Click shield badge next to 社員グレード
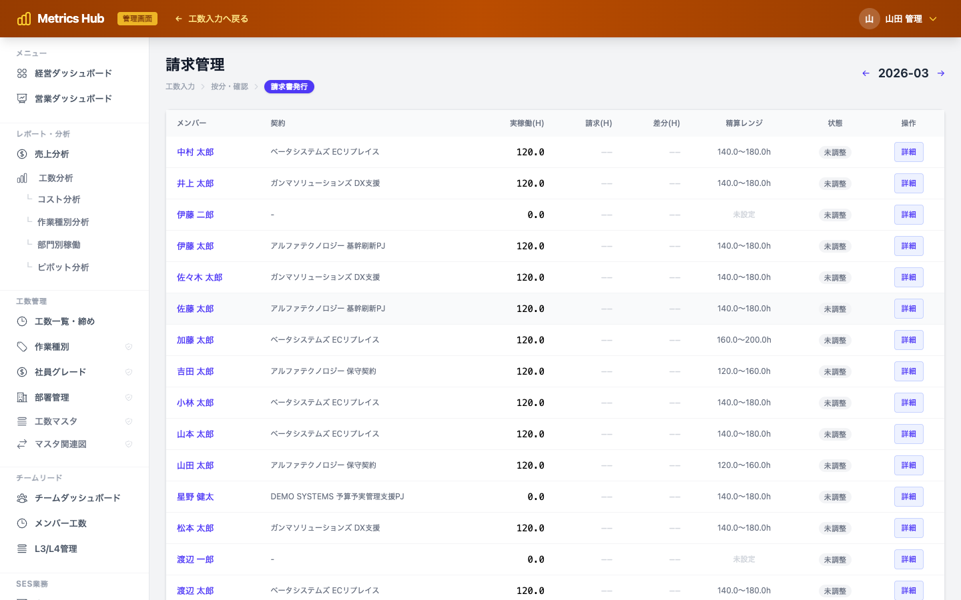961x600 pixels. pos(129,372)
